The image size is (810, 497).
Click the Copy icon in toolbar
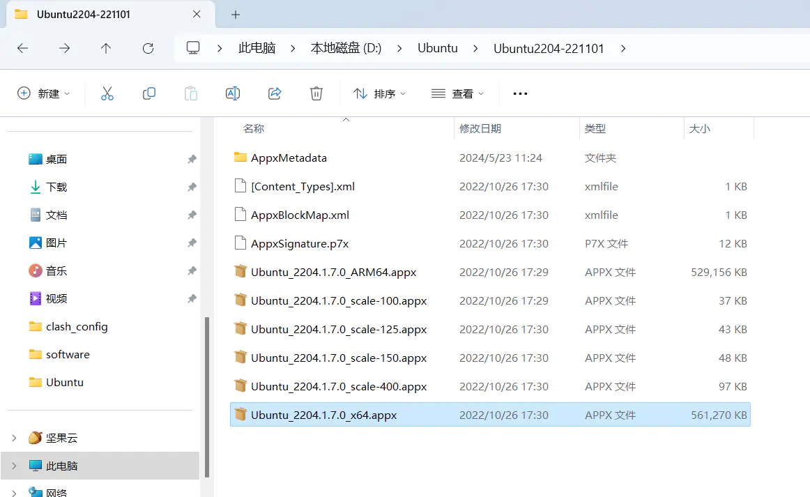point(148,93)
